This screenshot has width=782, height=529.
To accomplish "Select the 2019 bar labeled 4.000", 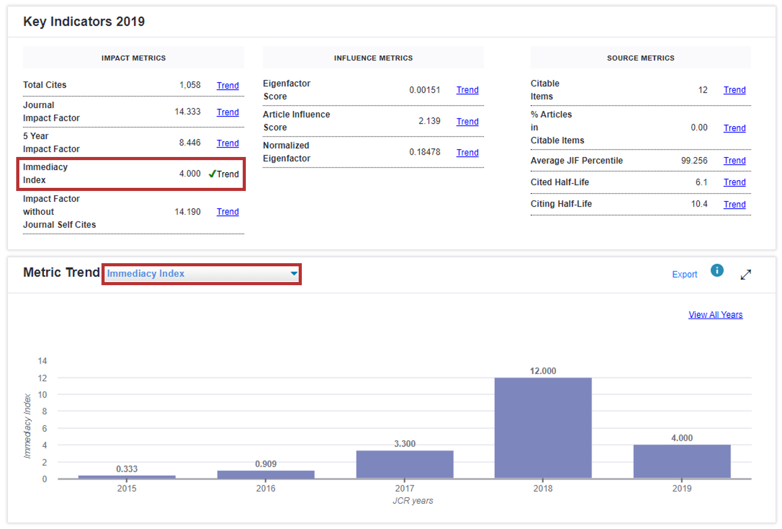I will [682, 461].
